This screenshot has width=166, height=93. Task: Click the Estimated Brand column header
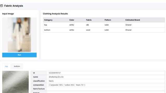pyautogui.click(x=133, y=20)
